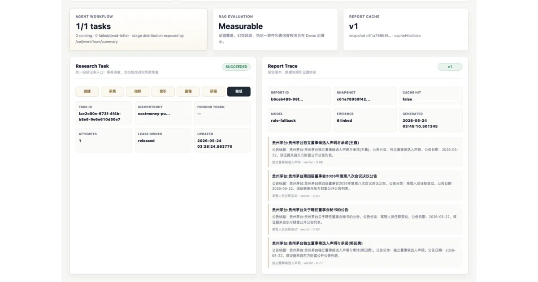Viewport: 538px width, 282px height.
Task: Click the v1 badge in Report Trace
Action: tap(450, 67)
